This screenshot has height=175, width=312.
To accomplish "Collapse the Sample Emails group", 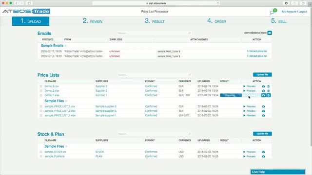I will coord(66,46).
